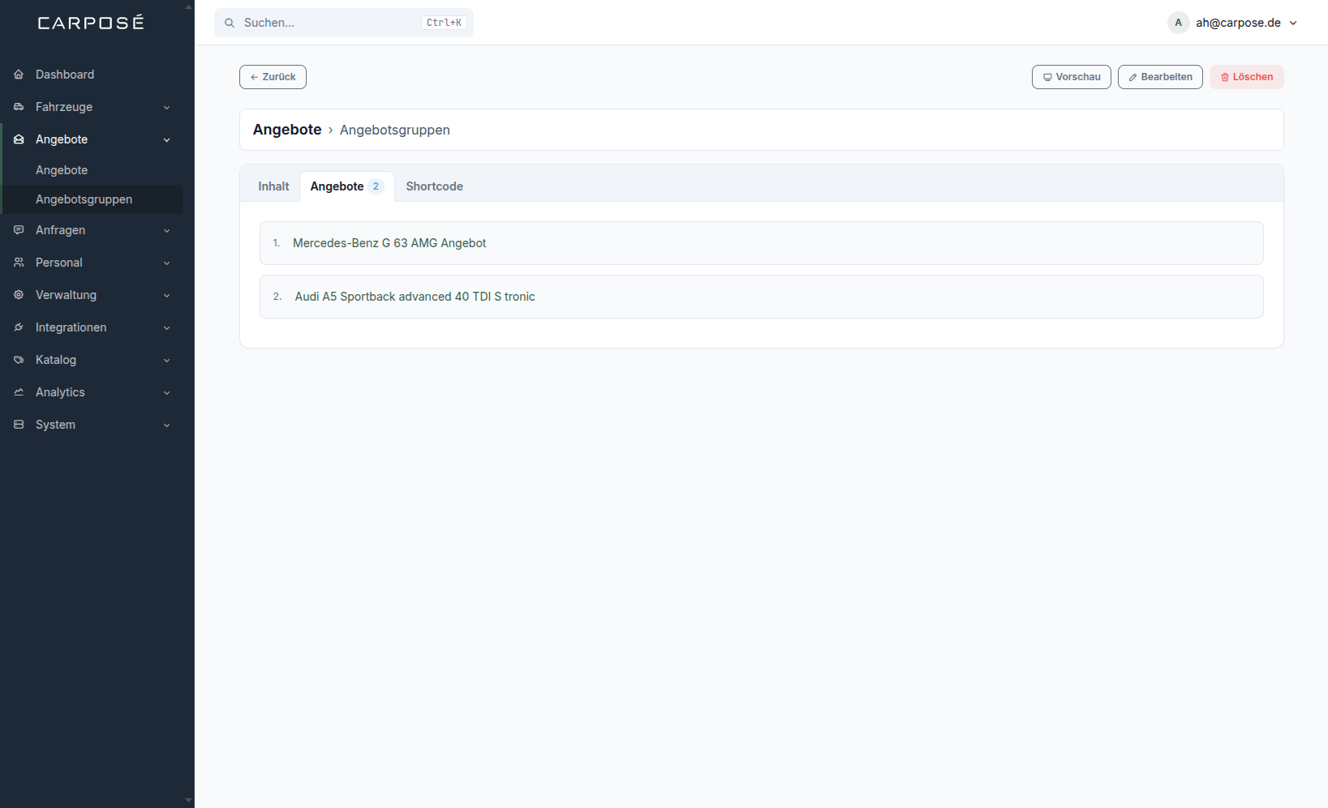Click the Personal people icon
Screen dimensions: 1328x808
[x=19, y=263]
